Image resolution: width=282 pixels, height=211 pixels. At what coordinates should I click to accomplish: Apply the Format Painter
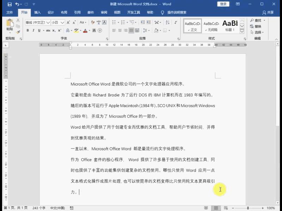click(x=18, y=31)
